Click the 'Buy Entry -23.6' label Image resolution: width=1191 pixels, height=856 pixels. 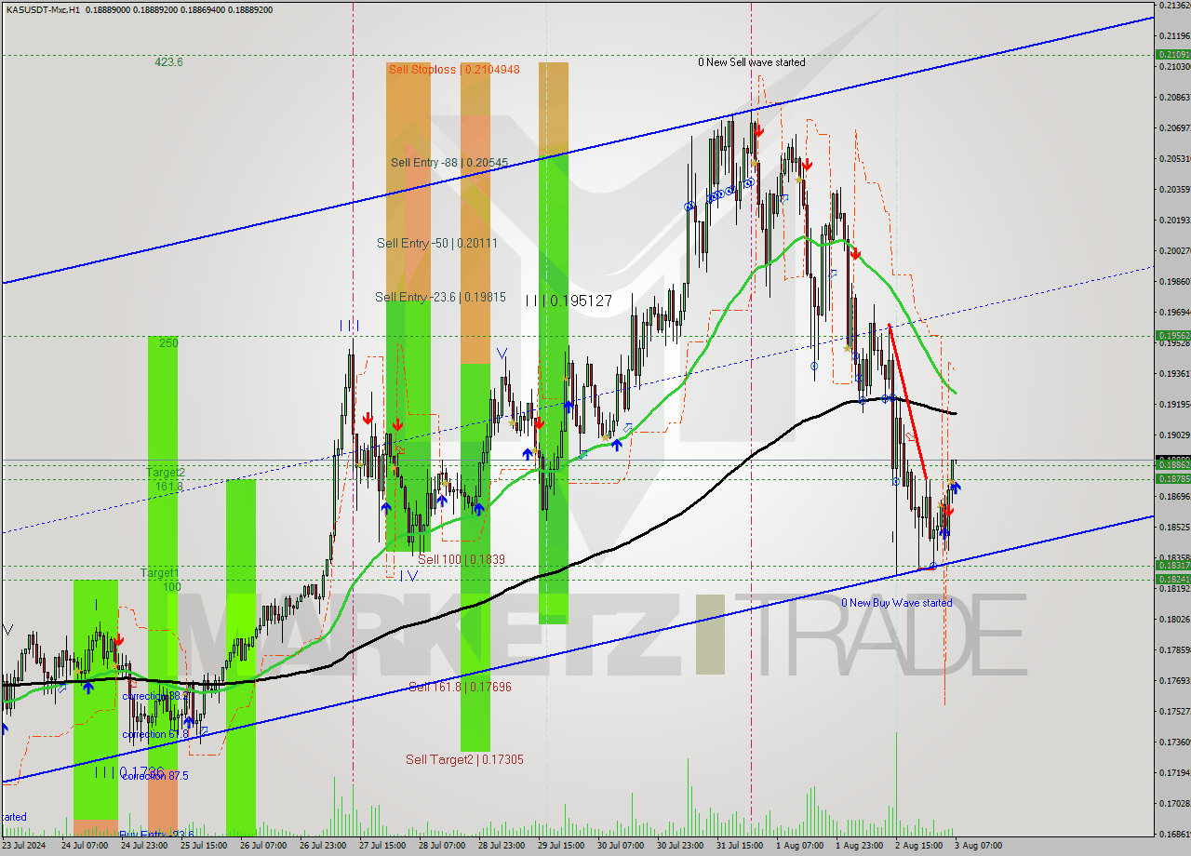coord(155,835)
